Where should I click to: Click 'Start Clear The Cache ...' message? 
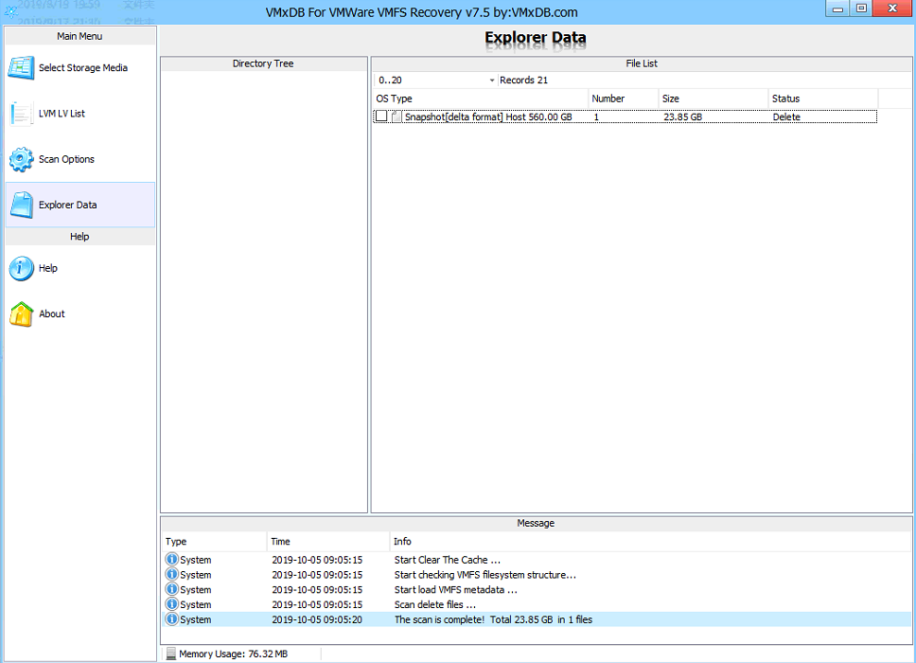point(447,560)
